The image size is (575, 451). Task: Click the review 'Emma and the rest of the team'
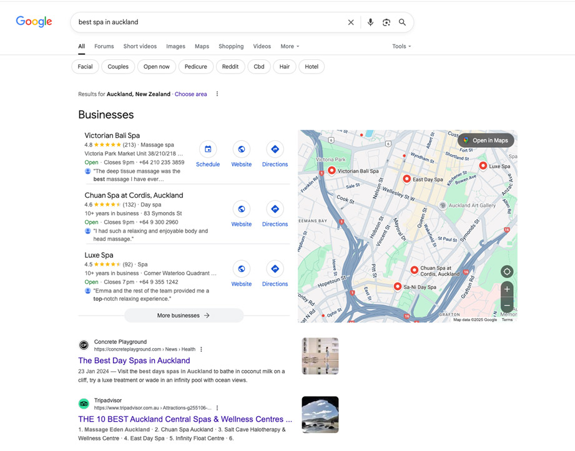pos(151,294)
